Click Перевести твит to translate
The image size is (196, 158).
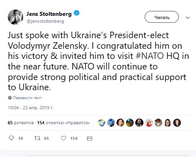pyautogui.click(x=27, y=98)
